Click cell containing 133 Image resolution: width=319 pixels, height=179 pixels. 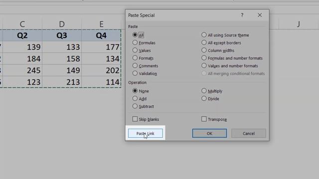point(62,47)
